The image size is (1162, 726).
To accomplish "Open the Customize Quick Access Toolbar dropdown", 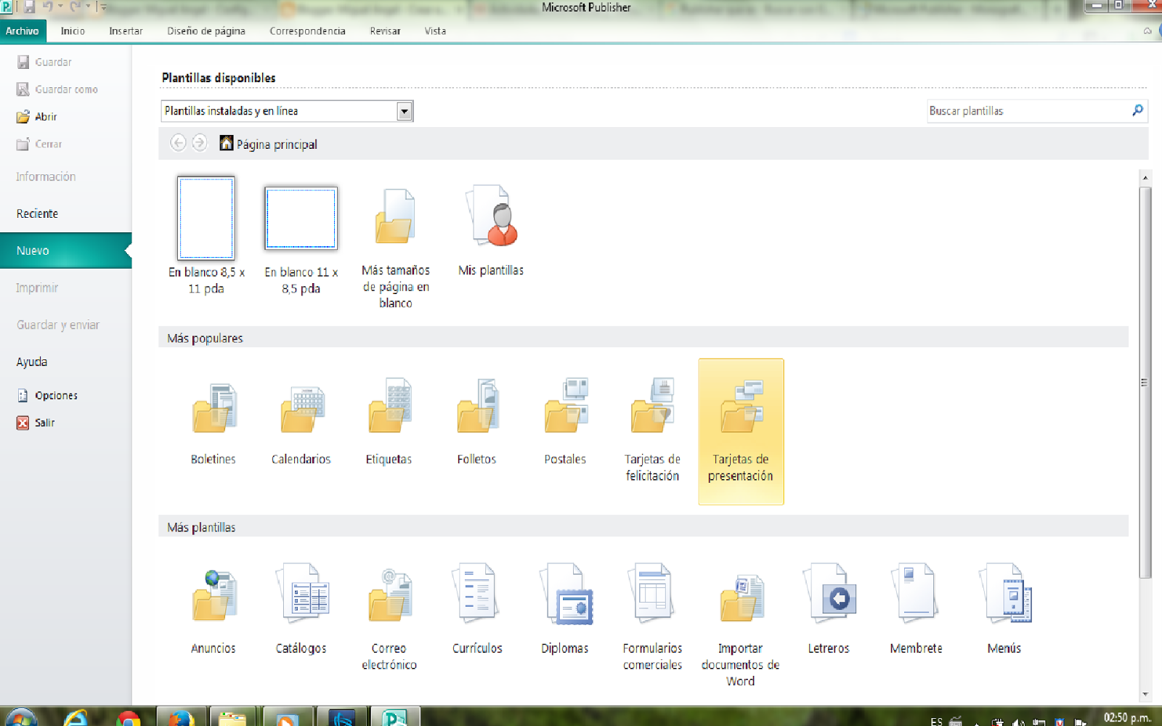I will coord(102,7).
